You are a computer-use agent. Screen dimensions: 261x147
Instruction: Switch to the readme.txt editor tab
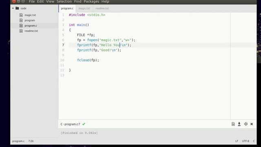click(102, 8)
